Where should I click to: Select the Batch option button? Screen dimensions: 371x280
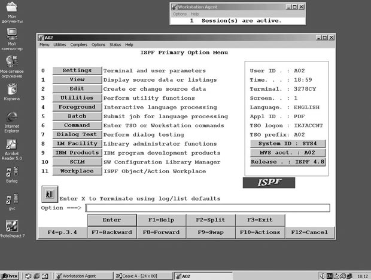click(x=77, y=116)
